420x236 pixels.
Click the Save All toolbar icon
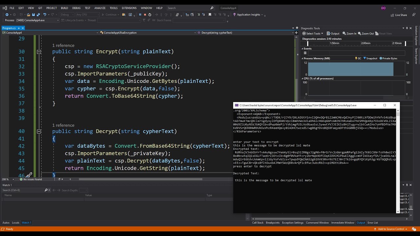point(38,15)
